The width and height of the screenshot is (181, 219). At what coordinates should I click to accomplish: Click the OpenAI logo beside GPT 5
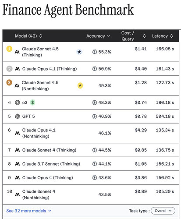click(18, 117)
